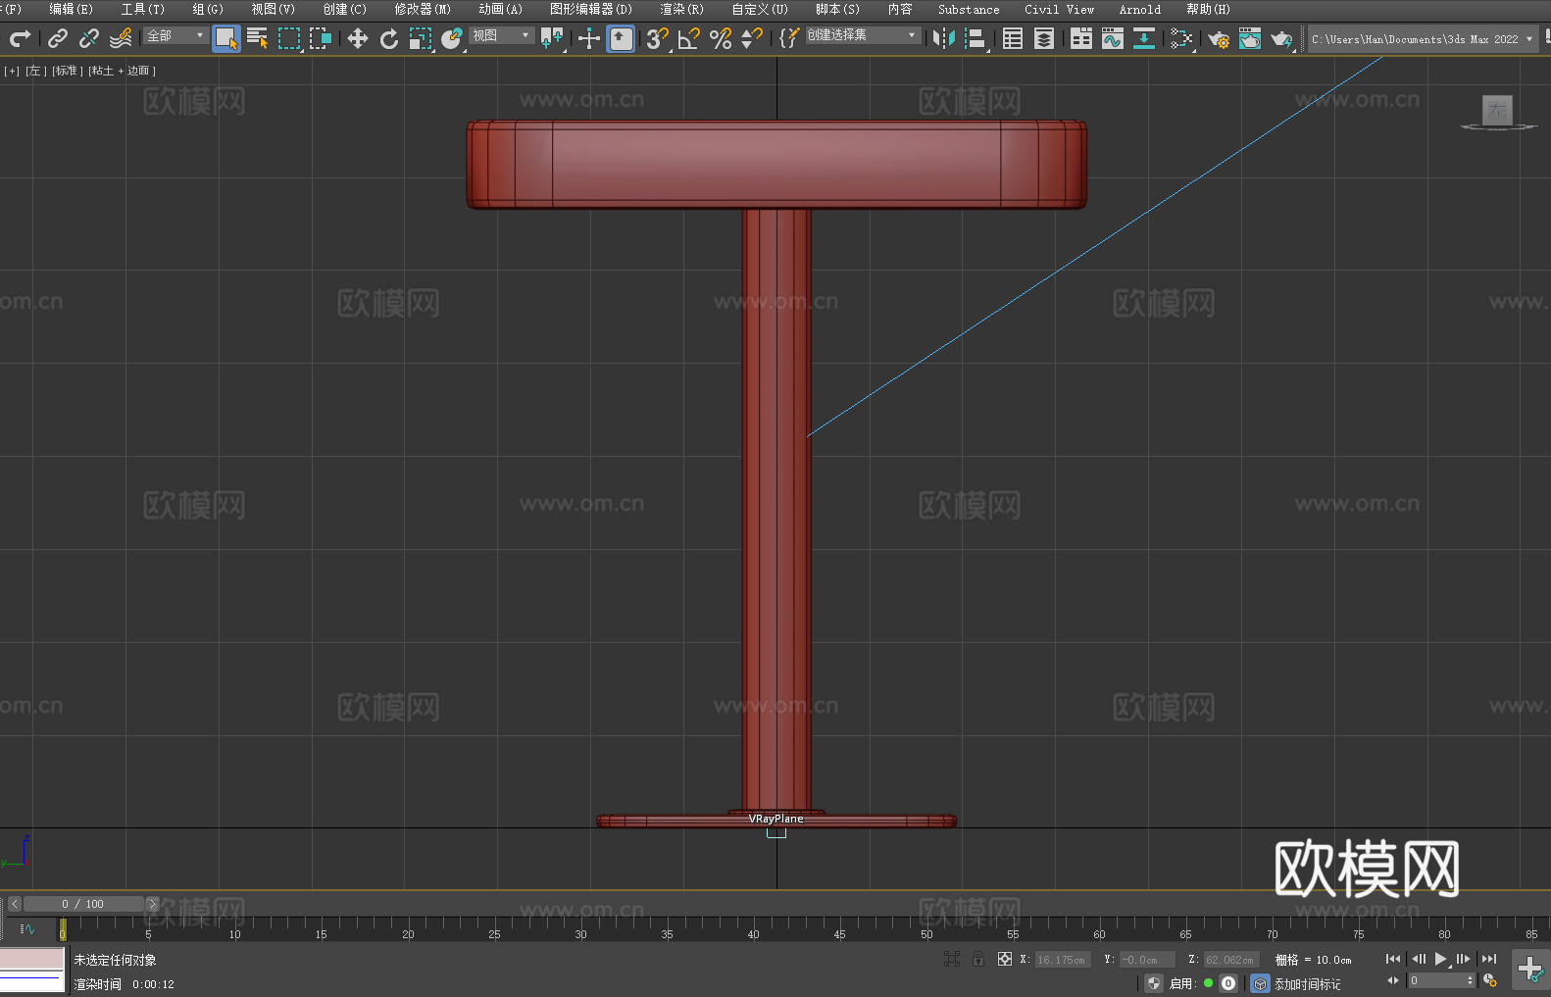
Task: Toggle the Angle Snap button
Action: (689, 39)
